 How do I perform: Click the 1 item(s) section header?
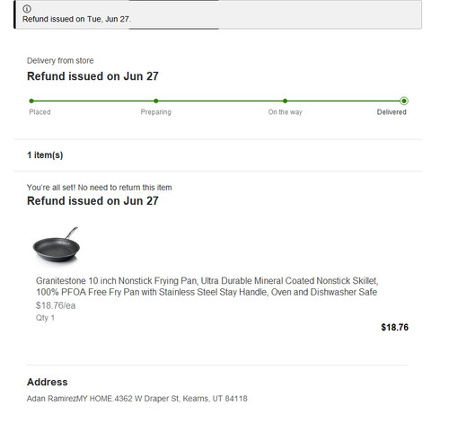pos(45,155)
